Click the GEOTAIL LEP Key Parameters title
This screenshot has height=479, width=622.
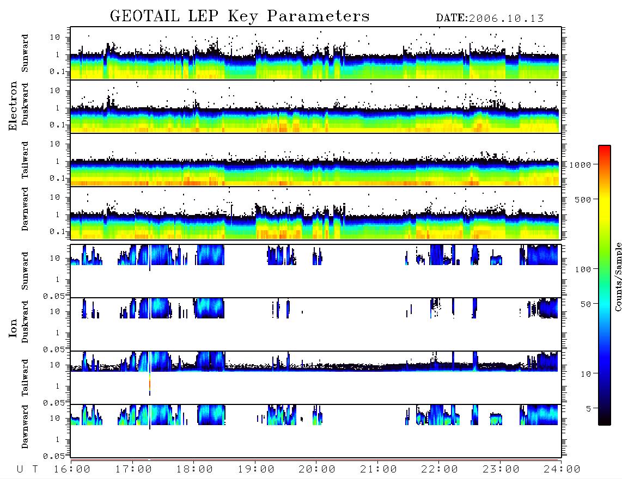pos(240,16)
